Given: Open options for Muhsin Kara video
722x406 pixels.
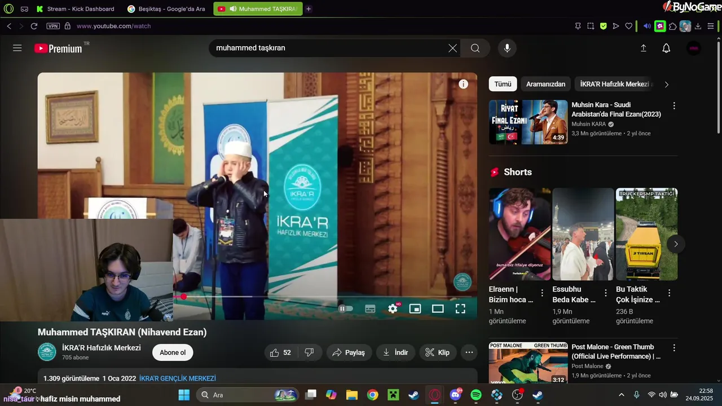Looking at the screenshot, I should tap(673, 106).
